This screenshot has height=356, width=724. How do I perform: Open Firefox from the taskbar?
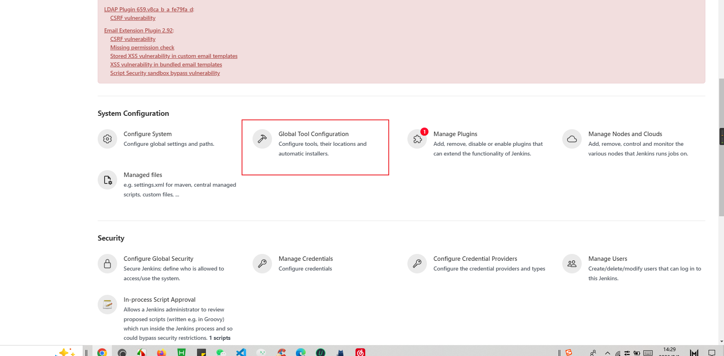[161, 352]
